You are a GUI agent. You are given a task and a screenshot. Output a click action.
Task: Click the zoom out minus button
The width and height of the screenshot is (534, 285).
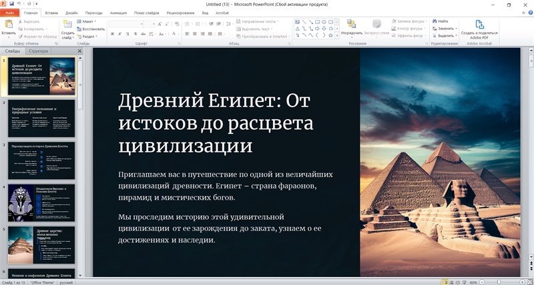point(481,282)
